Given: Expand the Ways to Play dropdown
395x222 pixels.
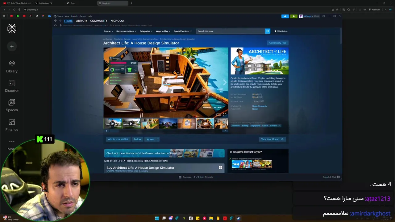Looking at the screenshot, I should (x=163, y=31).
